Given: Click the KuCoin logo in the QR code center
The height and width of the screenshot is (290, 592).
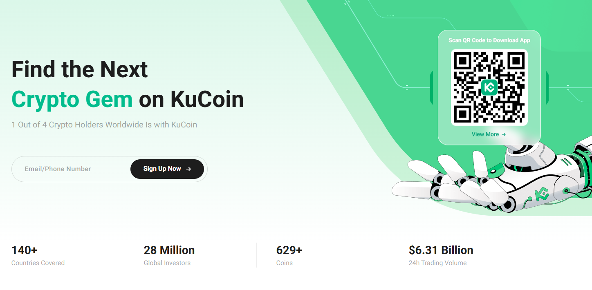Looking at the screenshot, I should click(489, 87).
